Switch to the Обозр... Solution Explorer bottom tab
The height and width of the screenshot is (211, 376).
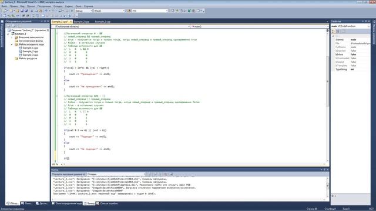[x=13, y=203]
